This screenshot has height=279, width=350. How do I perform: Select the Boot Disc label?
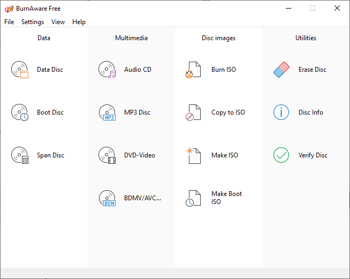pos(50,112)
